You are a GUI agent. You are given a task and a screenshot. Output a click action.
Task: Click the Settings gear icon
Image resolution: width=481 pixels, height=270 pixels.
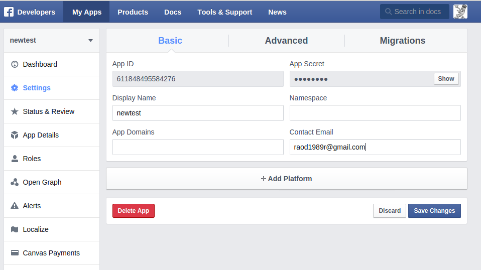pyautogui.click(x=15, y=88)
